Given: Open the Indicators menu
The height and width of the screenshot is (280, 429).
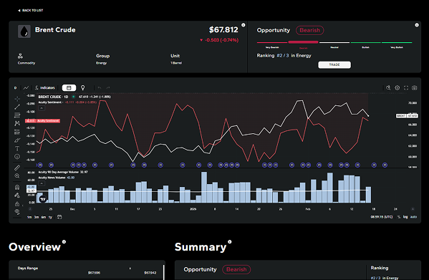Looking at the screenshot, I should pyautogui.click(x=45, y=88).
